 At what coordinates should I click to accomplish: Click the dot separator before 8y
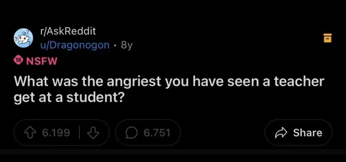click(x=115, y=46)
